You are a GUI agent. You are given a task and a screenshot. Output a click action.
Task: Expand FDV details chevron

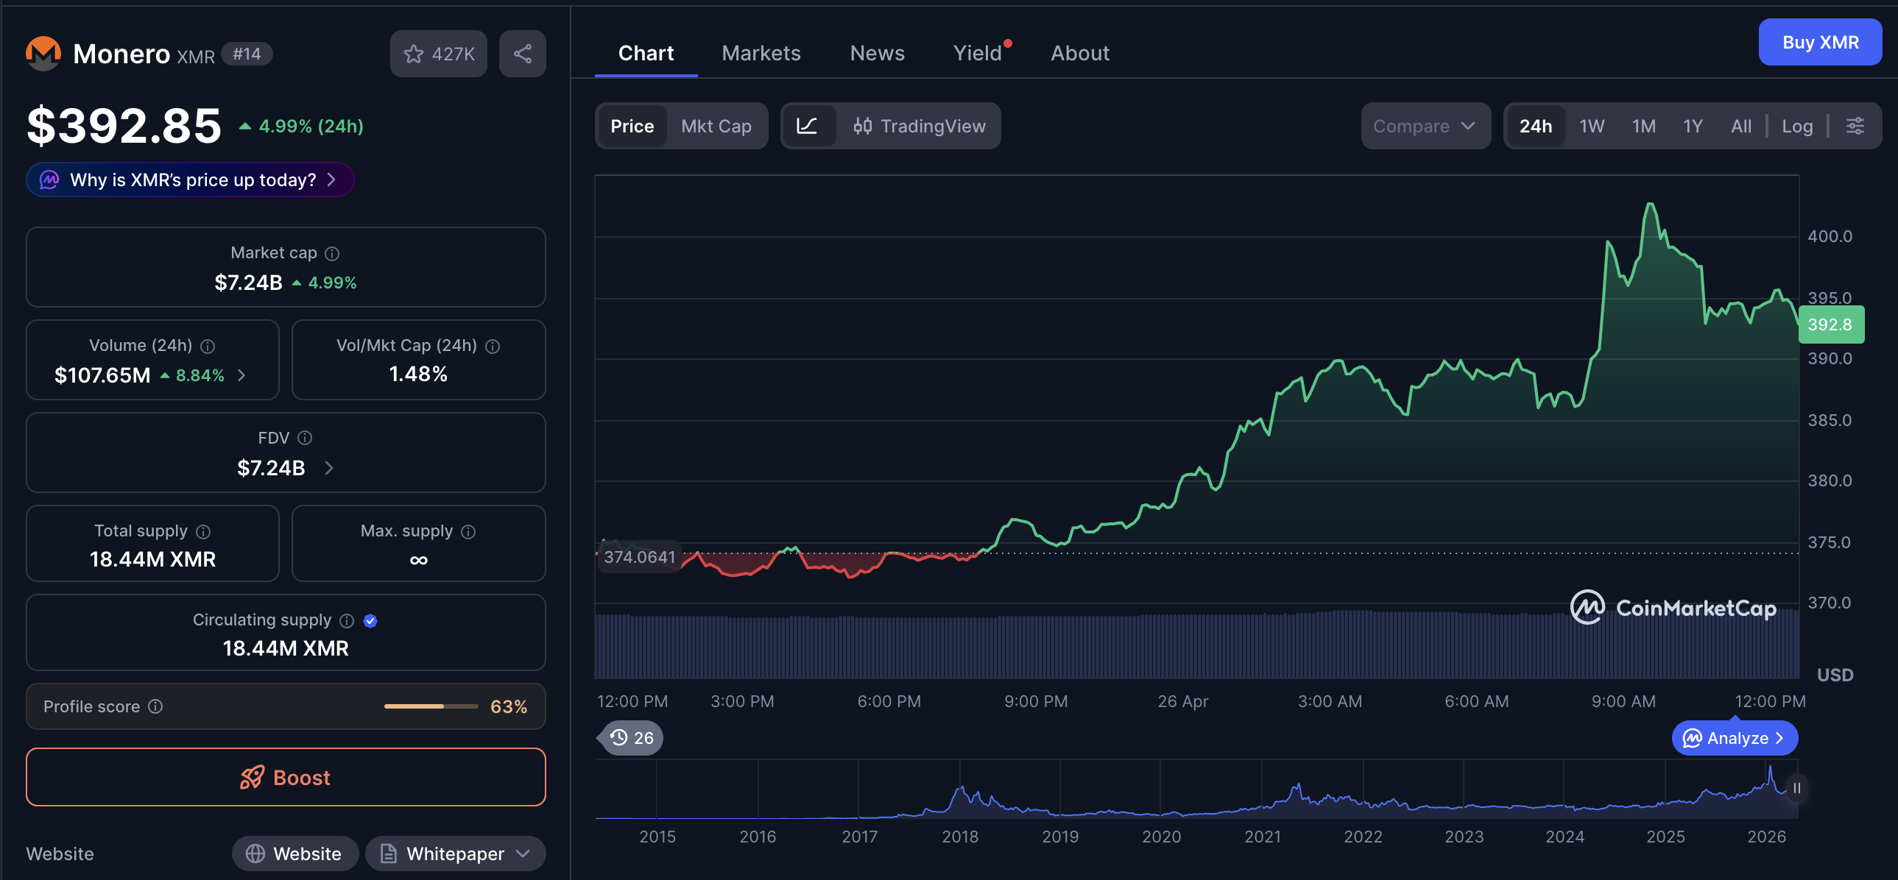pyautogui.click(x=329, y=468)
